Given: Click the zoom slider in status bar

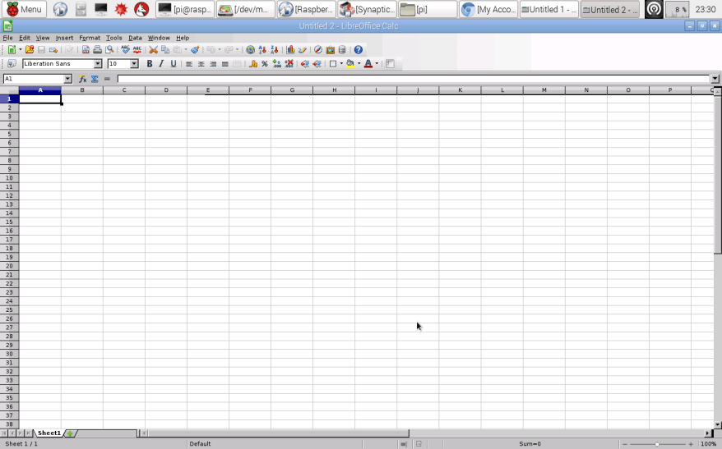Looking at the screenshot, I should [657, 444].
